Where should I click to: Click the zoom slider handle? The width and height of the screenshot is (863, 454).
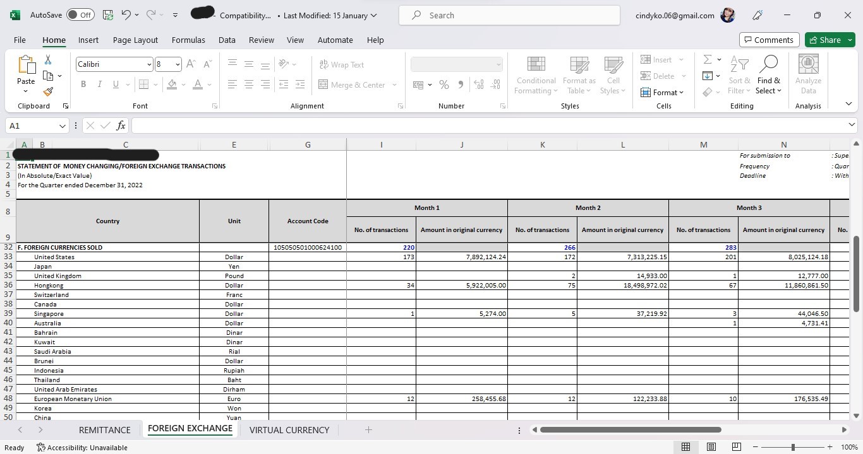click(x=793, y=447)
